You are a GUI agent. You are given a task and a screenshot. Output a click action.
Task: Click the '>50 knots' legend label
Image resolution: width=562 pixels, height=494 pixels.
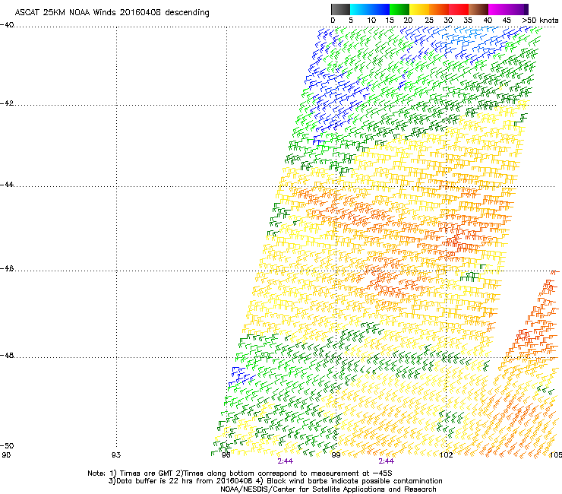click(x=540, y=21)
